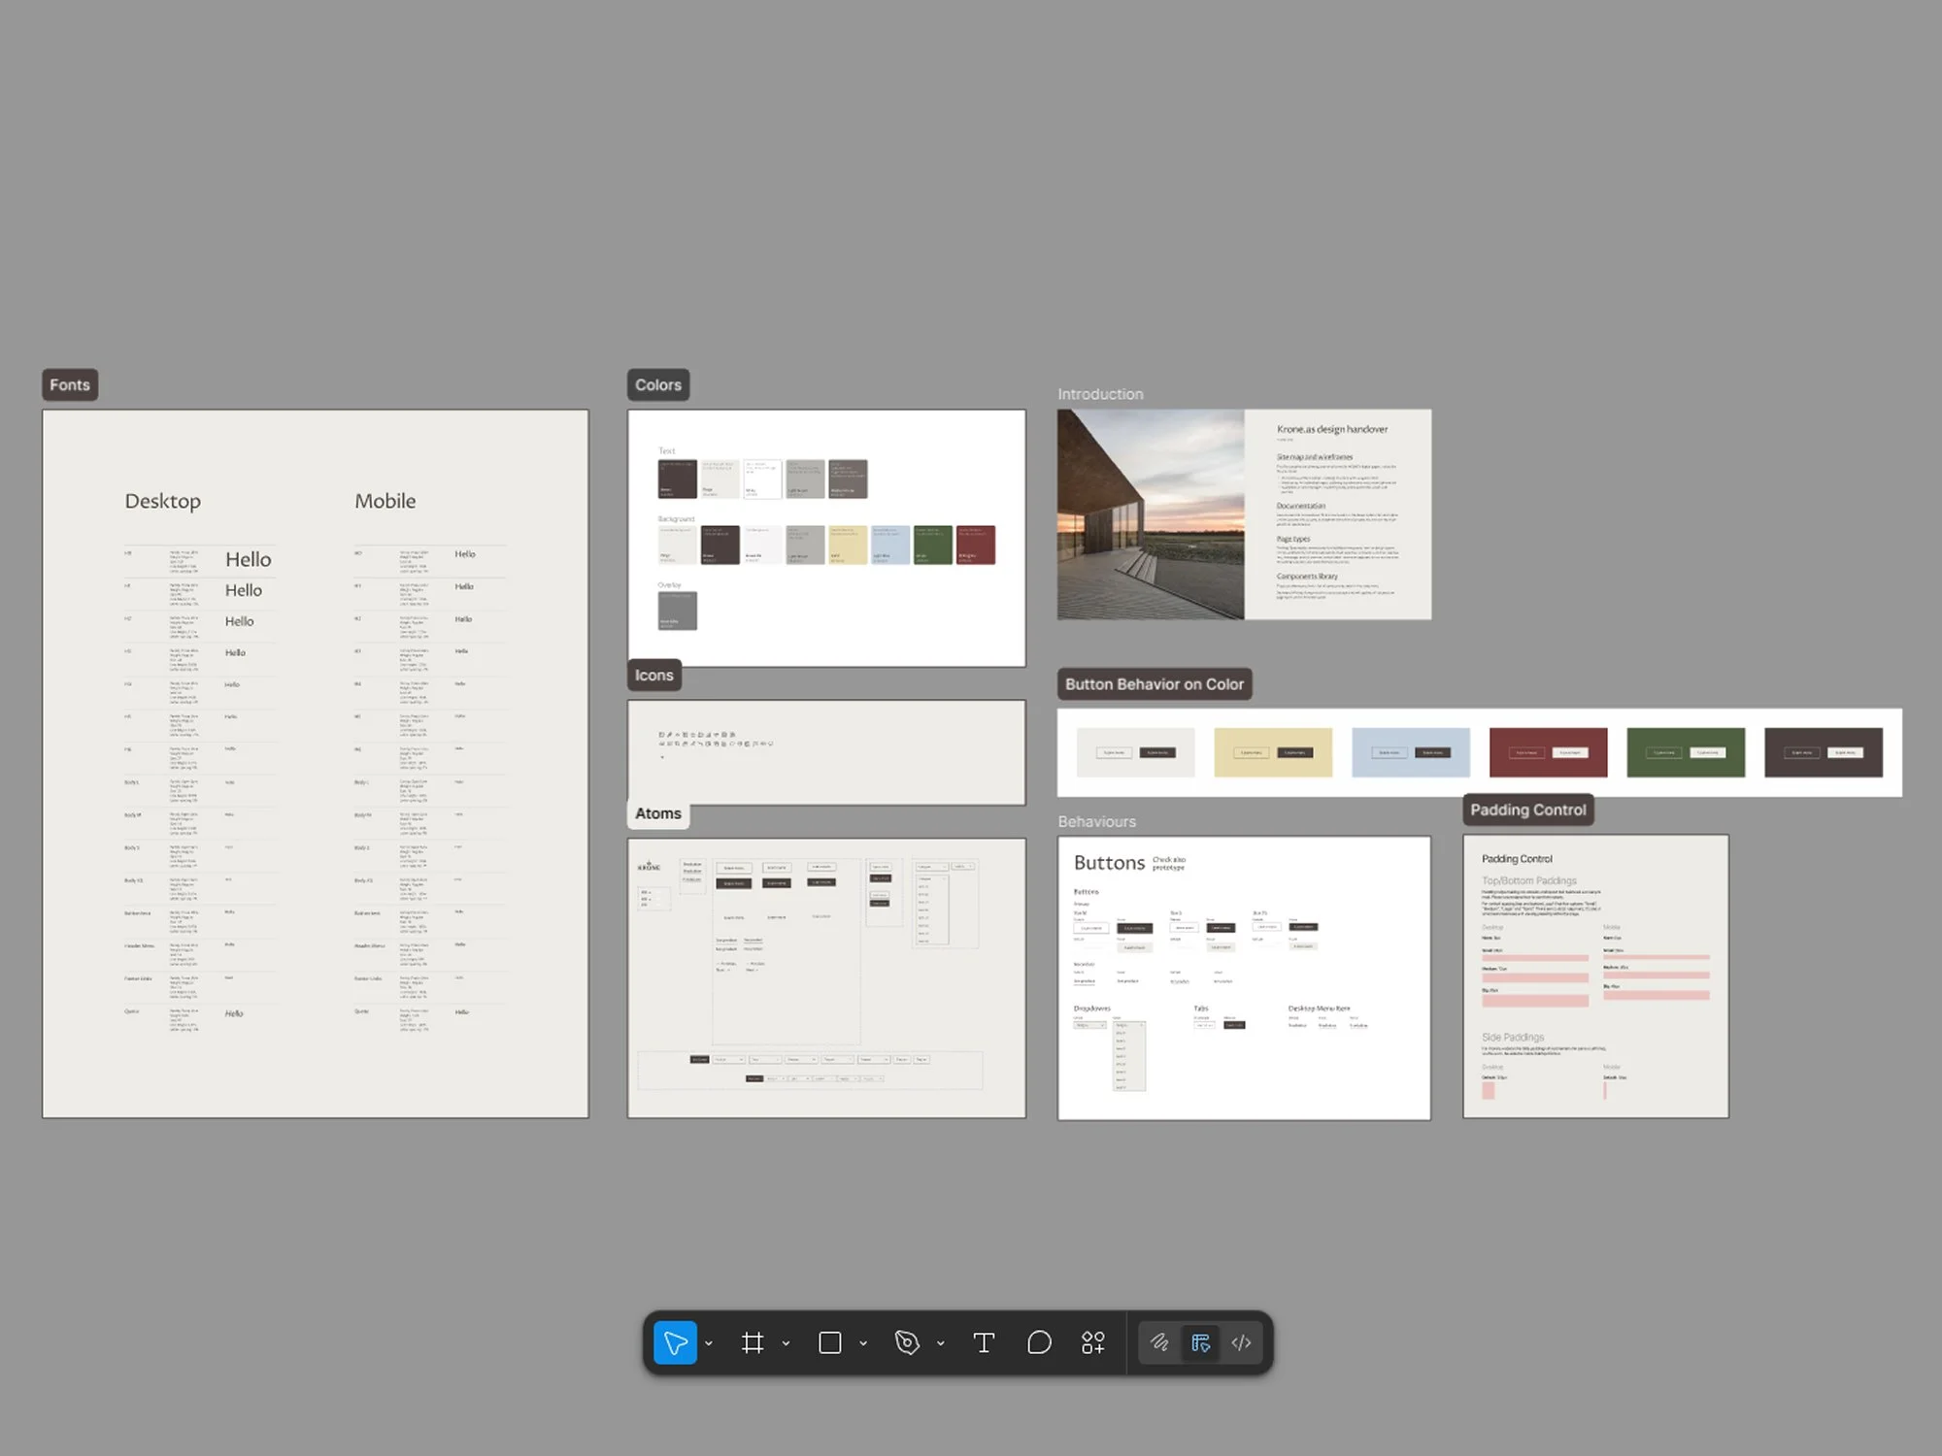Viewport: 1942px width, 1456px height.
Task: Expand the Move tool options chevron
Action: (x=709, y=1343)
